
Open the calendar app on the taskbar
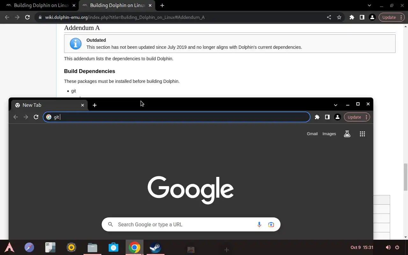[x=50, y=248]
